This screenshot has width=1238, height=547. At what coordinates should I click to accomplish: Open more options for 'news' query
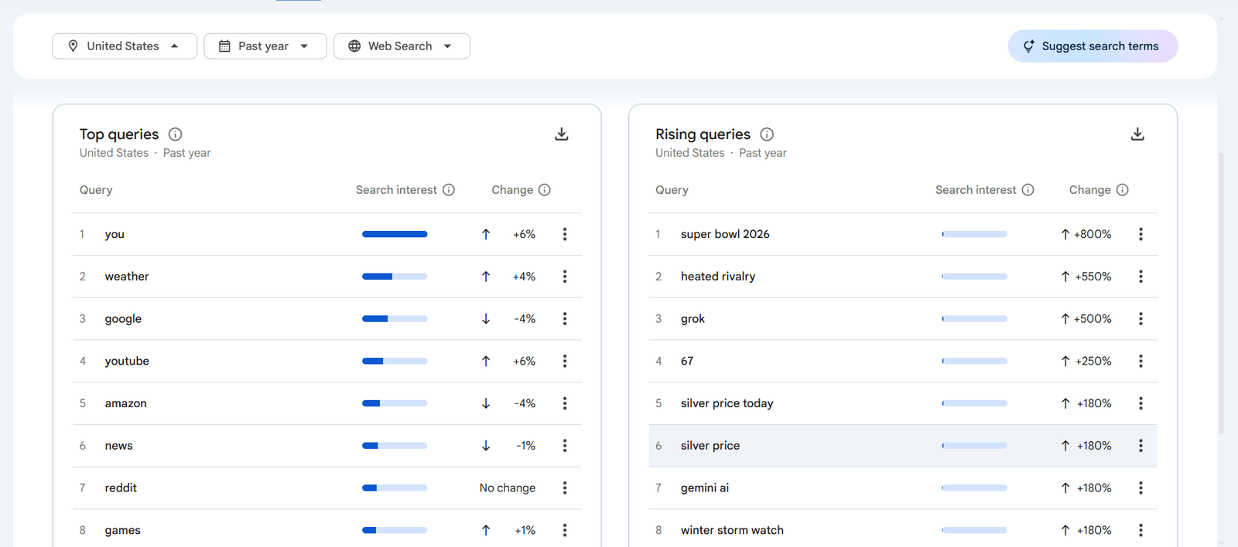coord(565,446)
